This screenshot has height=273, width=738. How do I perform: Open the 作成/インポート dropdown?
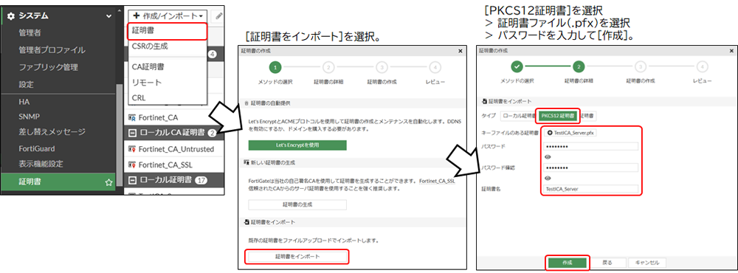168,16
